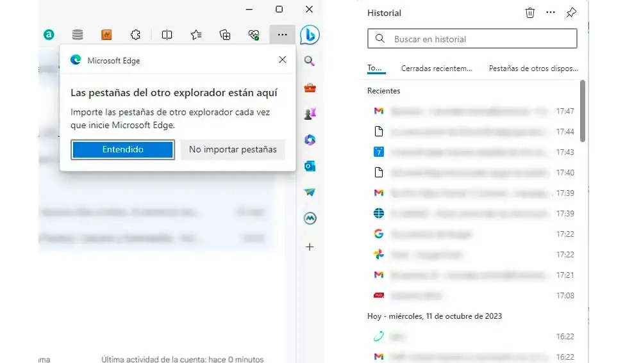Open the Extensions puzzle piece icon
Viewport: 641px width, 363px height.
pos(135,35)
